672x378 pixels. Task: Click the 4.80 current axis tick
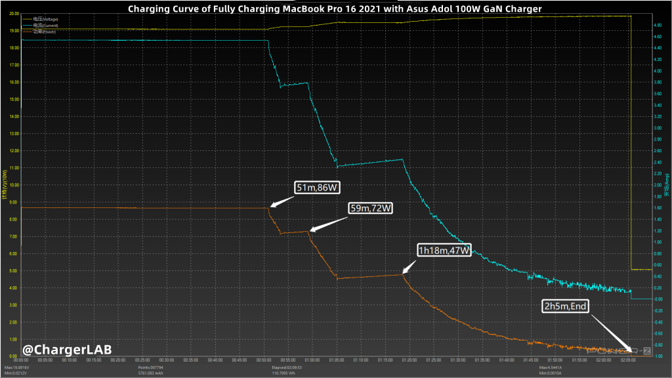coord(658,26)
